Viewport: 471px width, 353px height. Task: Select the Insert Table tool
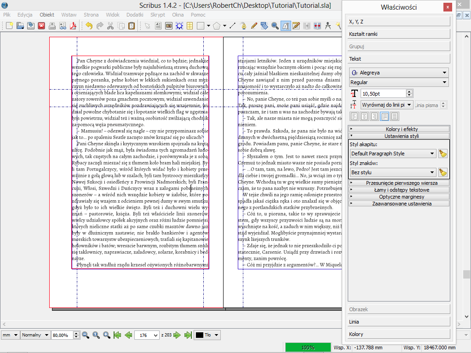[x=190, y=26]
